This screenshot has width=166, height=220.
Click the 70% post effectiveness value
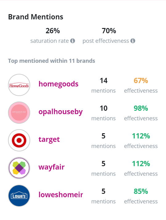click(x=109, y=30)
